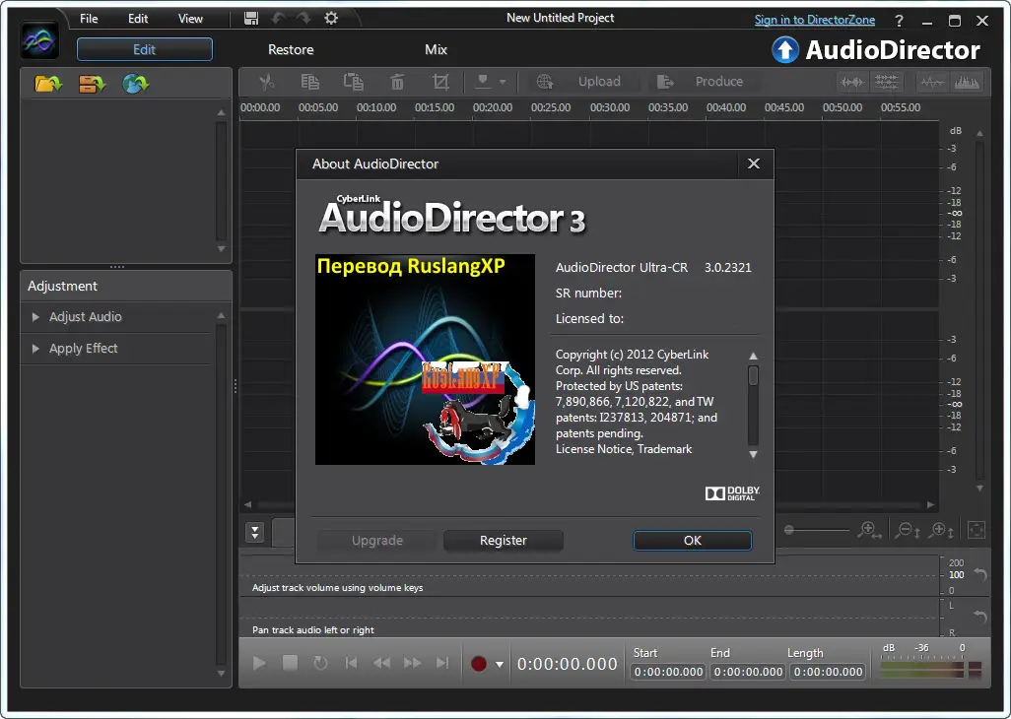This screenshot has width=1011, height=719.
Task: Click the Paste icon in toolbar
Action: point(354,82)
